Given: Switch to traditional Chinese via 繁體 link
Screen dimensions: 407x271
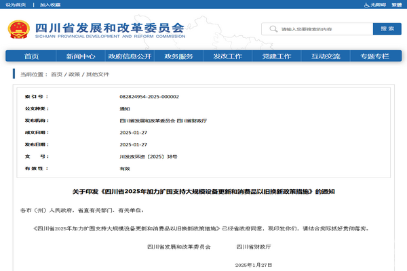Looking at the screenshot, I should click(396, 5).
